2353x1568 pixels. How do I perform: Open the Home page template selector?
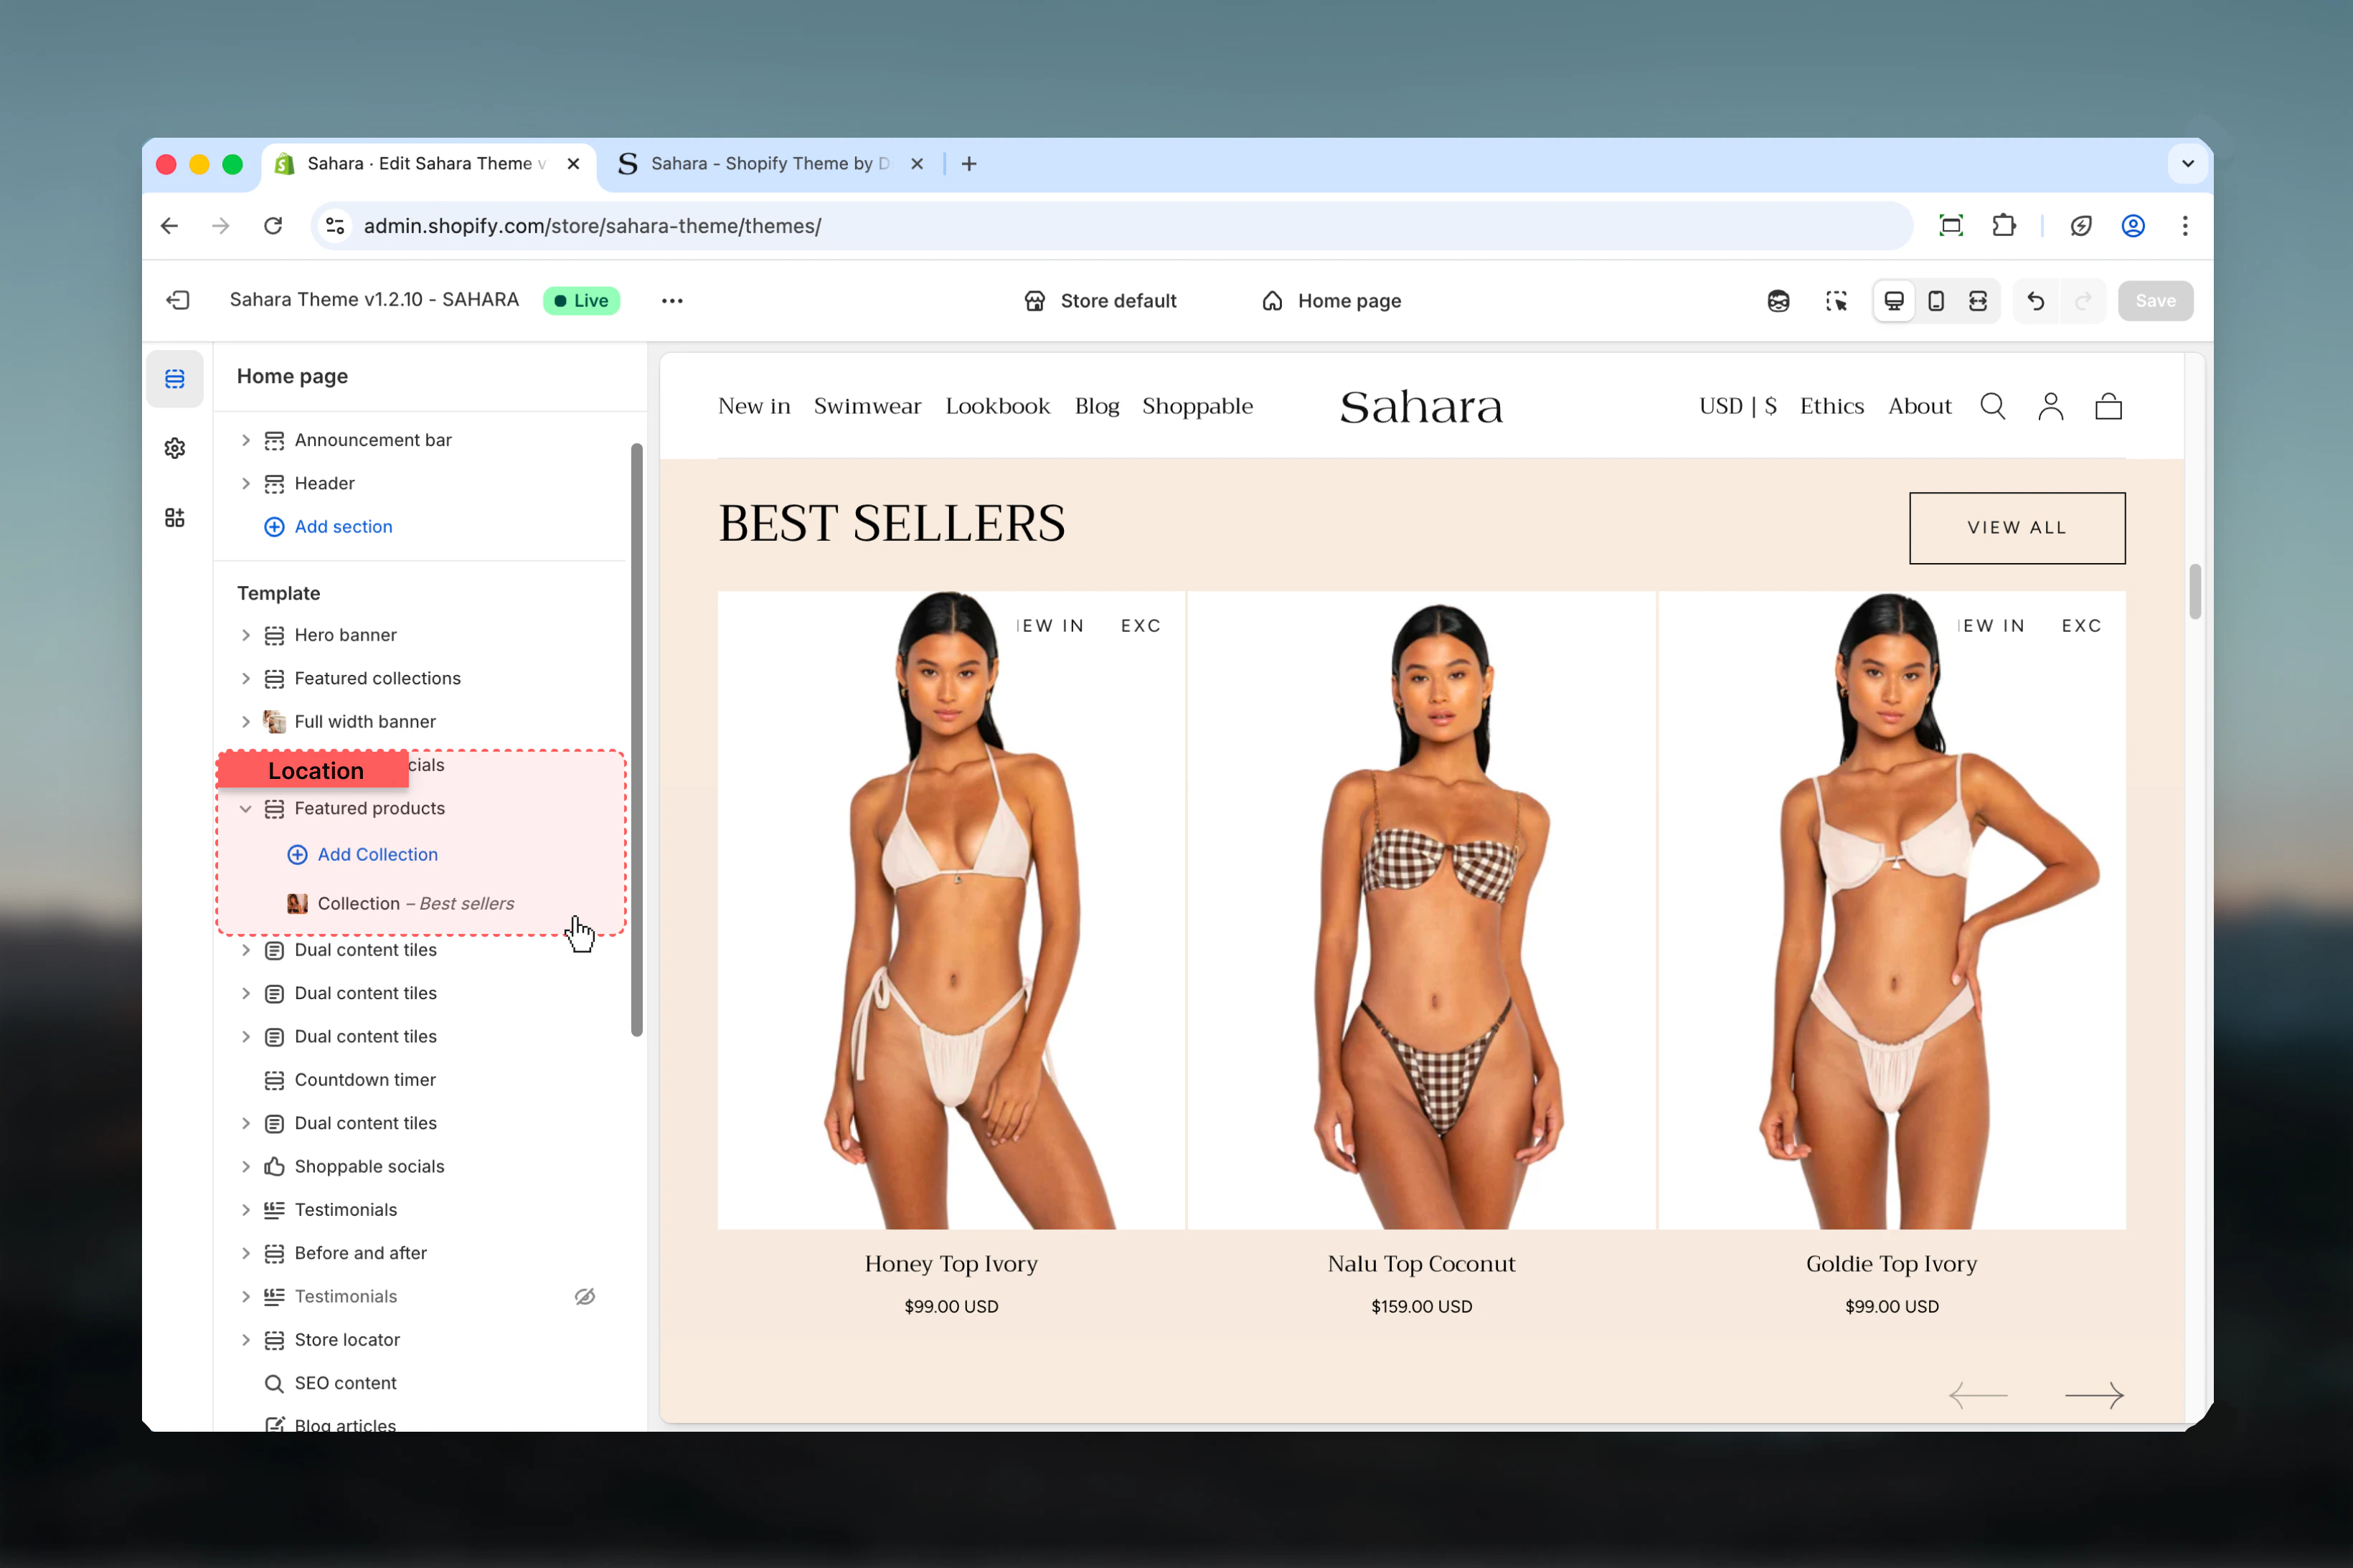(1331, 301)
